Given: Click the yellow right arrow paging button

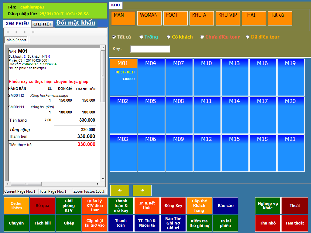Looking at the screenshot, I should point(142,190).
